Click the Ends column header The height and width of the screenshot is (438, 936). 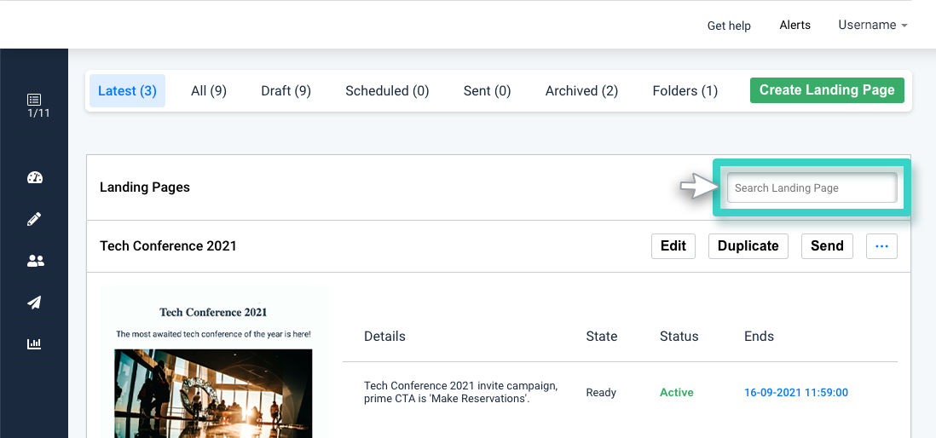coord(759,336)
